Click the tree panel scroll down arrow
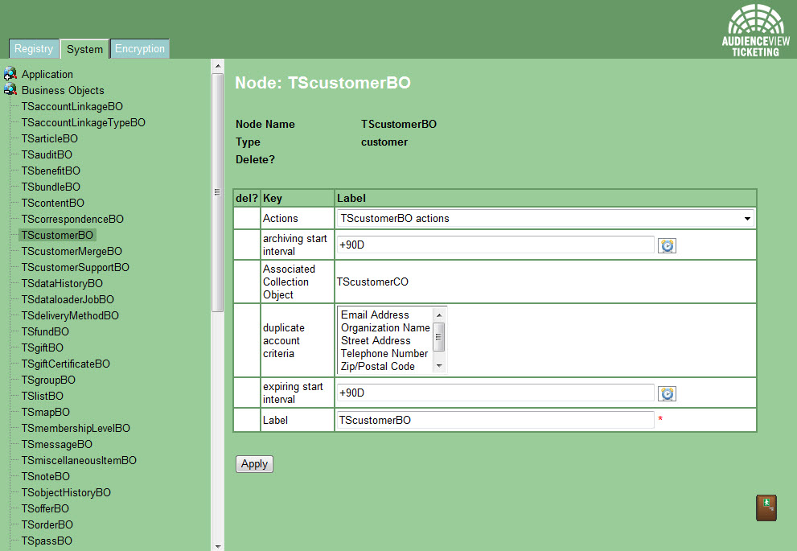 (x=218, y=546)
